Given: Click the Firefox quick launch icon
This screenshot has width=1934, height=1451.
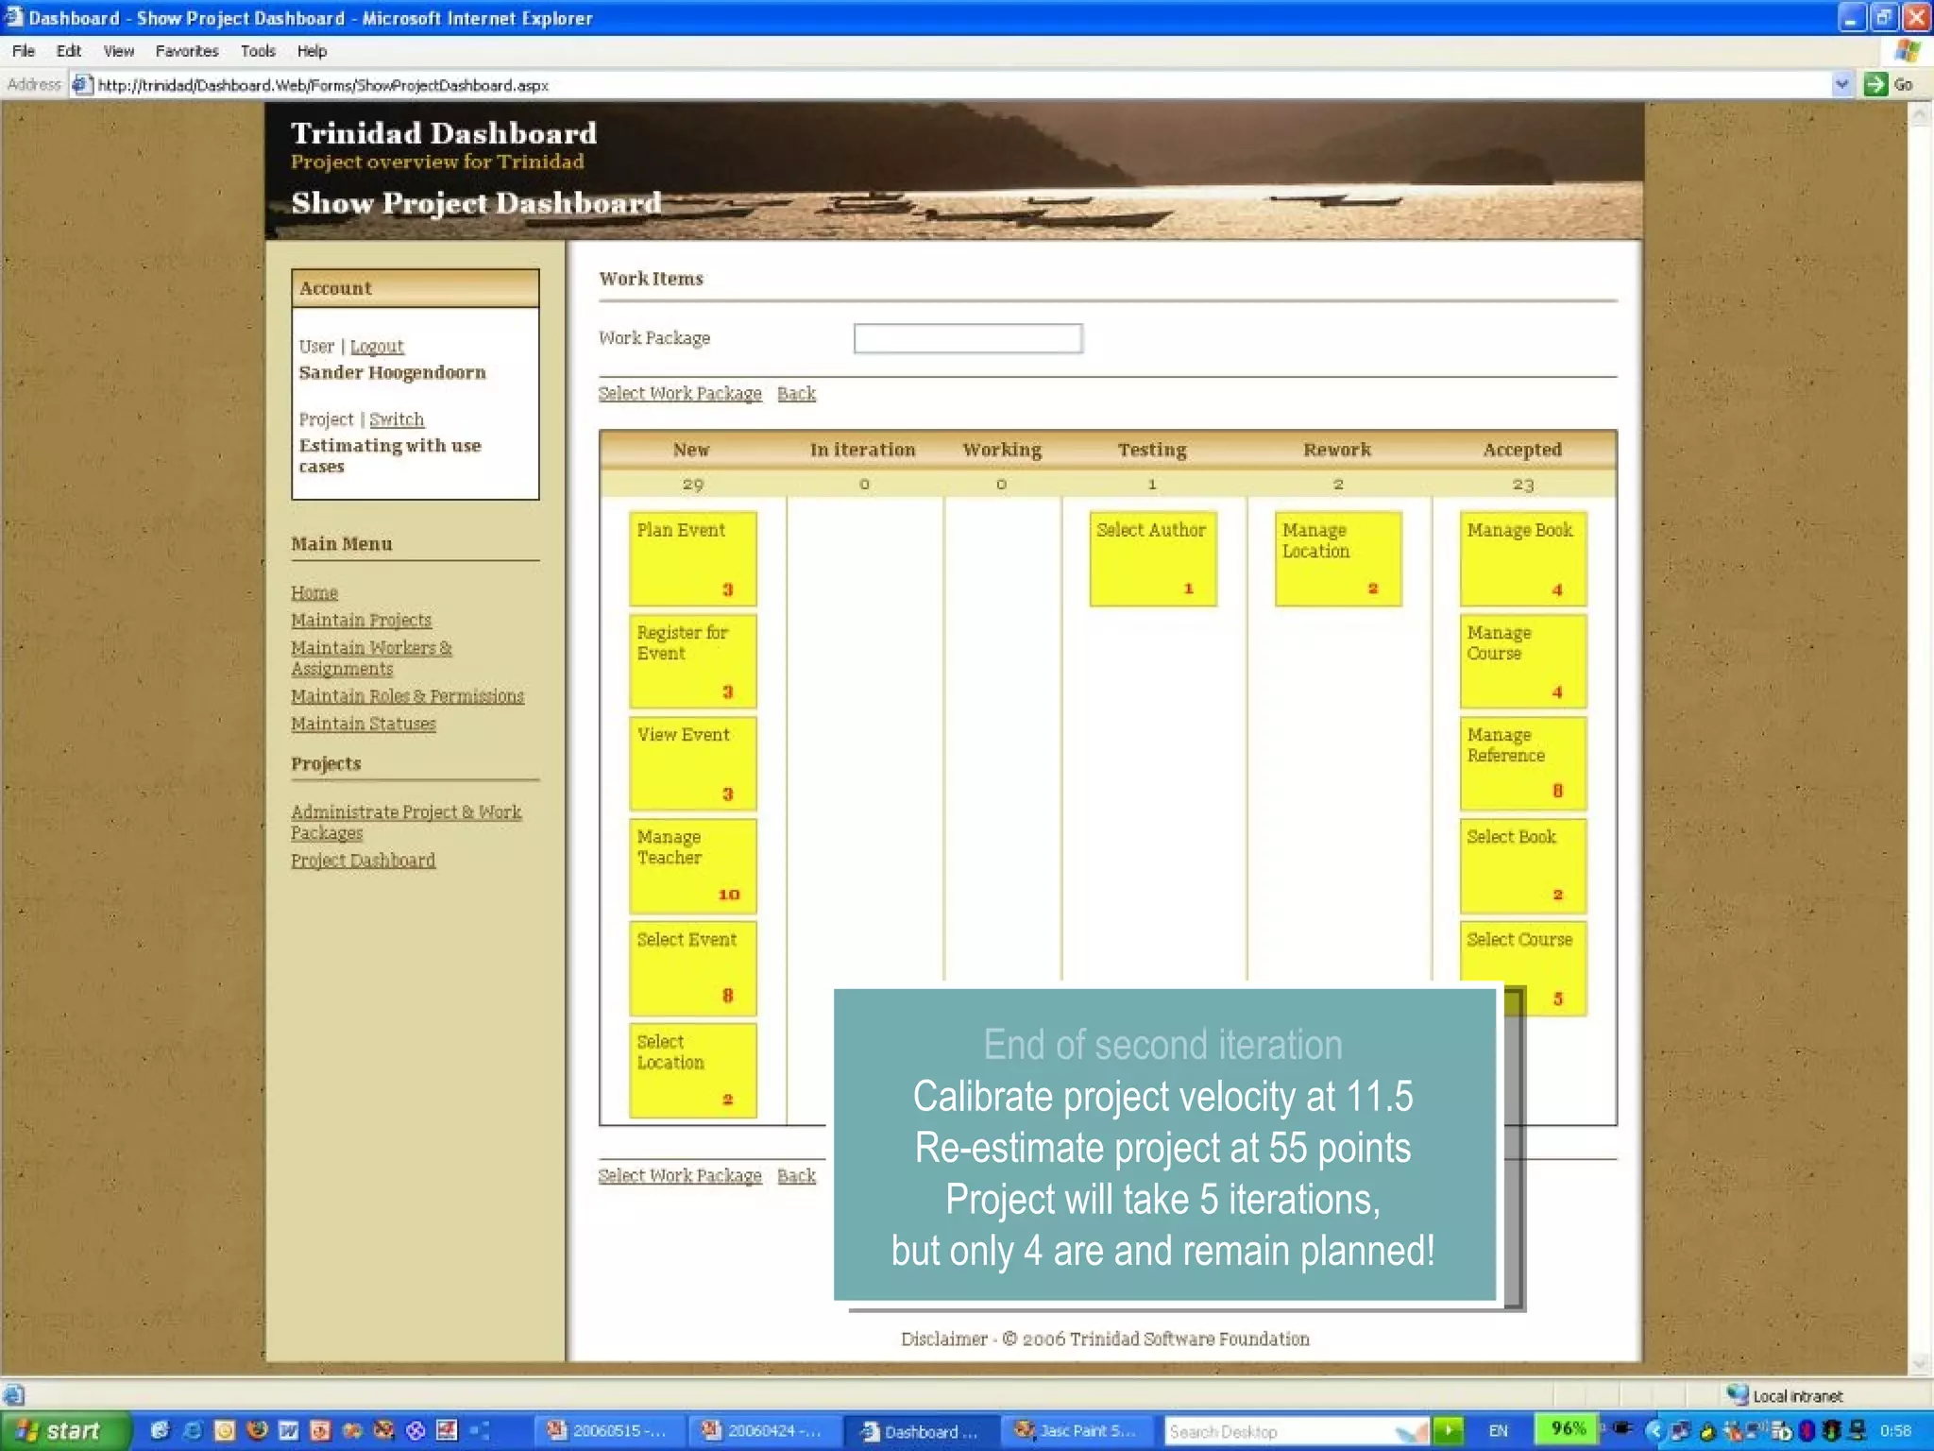Looking at the screenshot, I should tap(257, 1430).
